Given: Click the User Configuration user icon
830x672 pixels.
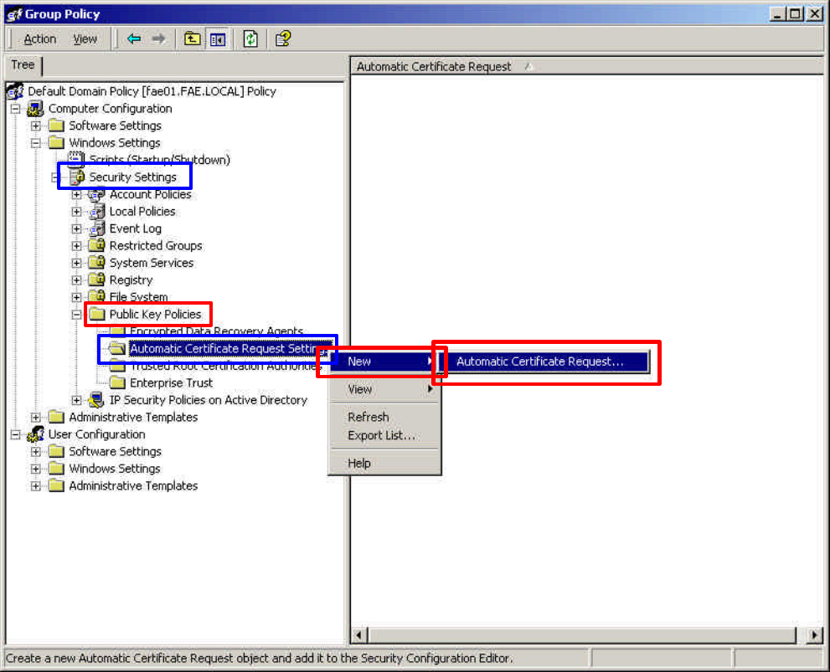Looking at the screenshot, I should point(35,434).
